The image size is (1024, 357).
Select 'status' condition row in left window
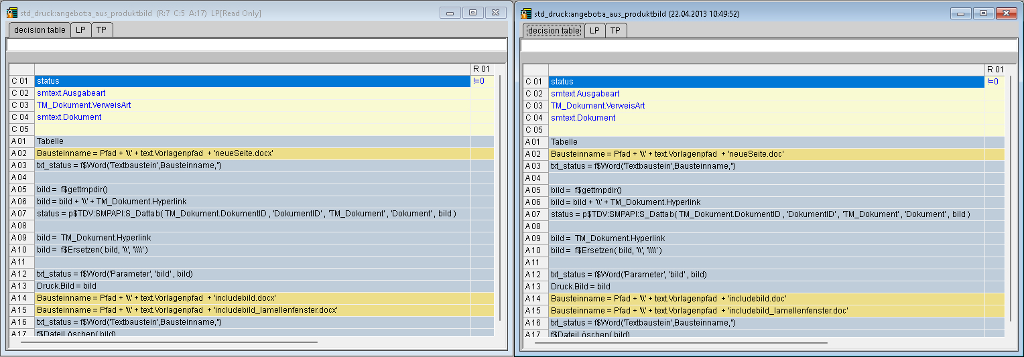pyautogui.click(x=253, y=81)
